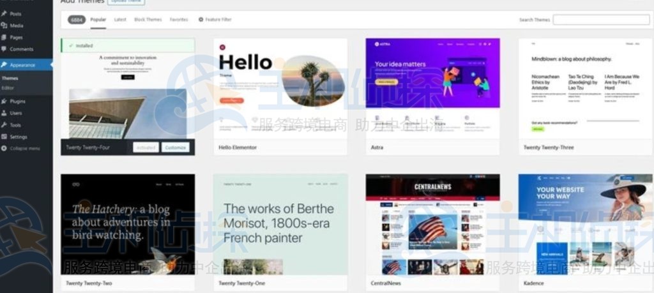Click the Appearance paintbrush icon
This screenshot has width=654, height=293.
point(4,64)
